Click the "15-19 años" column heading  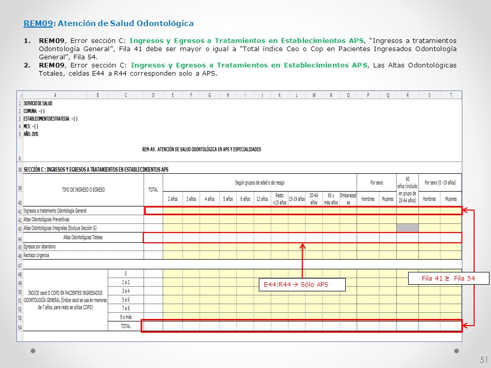pos(297,199)
